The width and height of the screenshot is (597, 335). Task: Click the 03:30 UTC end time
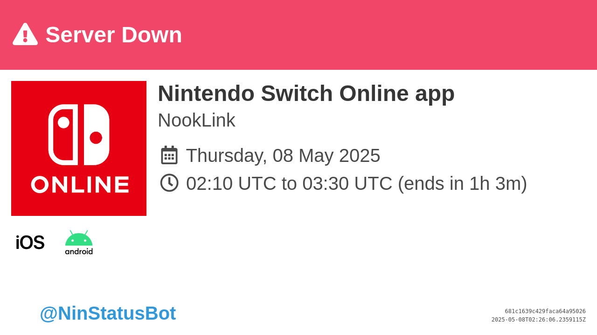tap(347, 183)
